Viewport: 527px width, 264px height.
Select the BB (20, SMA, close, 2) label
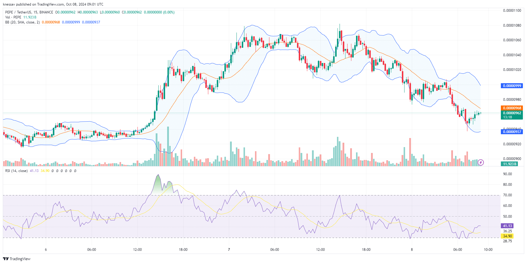tap(22, 22)
